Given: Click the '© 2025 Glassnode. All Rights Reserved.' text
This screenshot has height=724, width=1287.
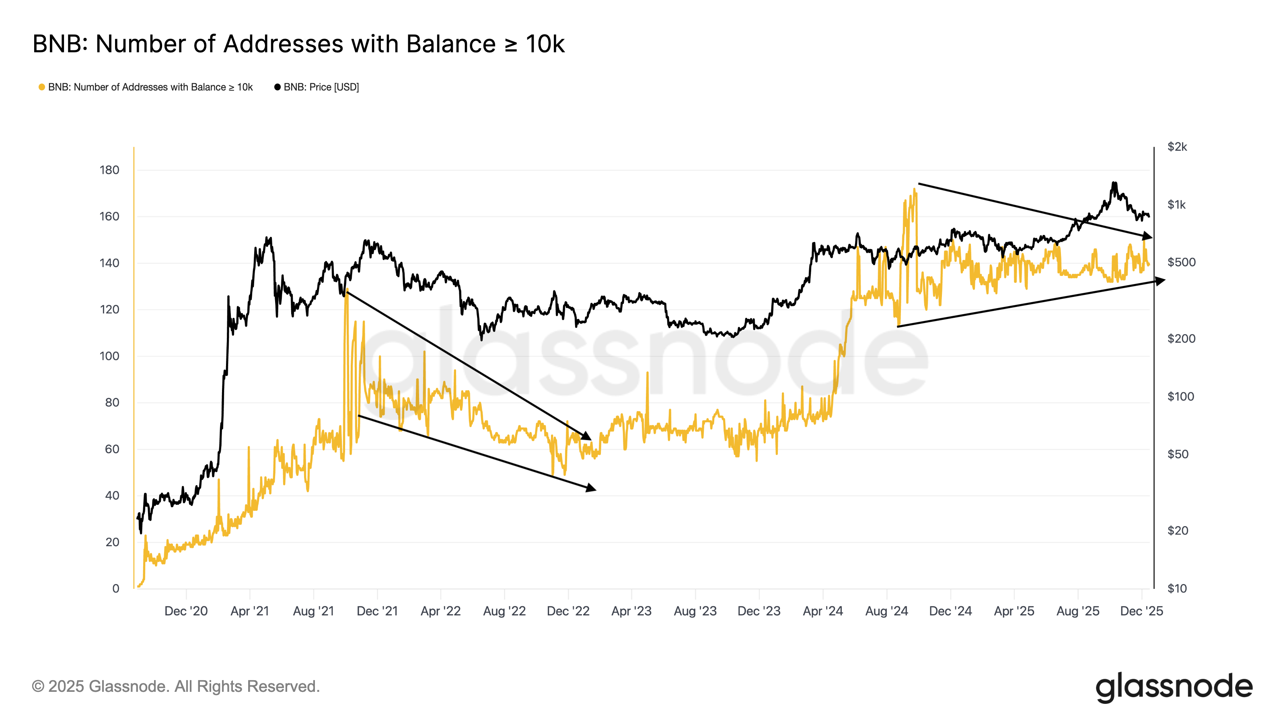Looking at the screenshot, I should (175, 687).
